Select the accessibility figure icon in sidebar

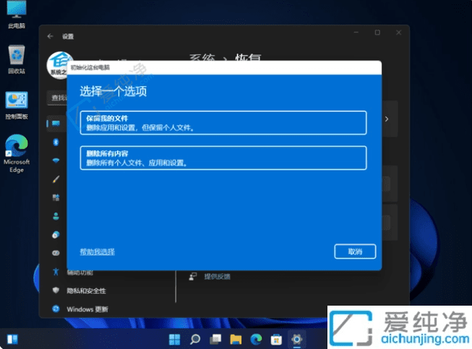click(x=56, y=272)
